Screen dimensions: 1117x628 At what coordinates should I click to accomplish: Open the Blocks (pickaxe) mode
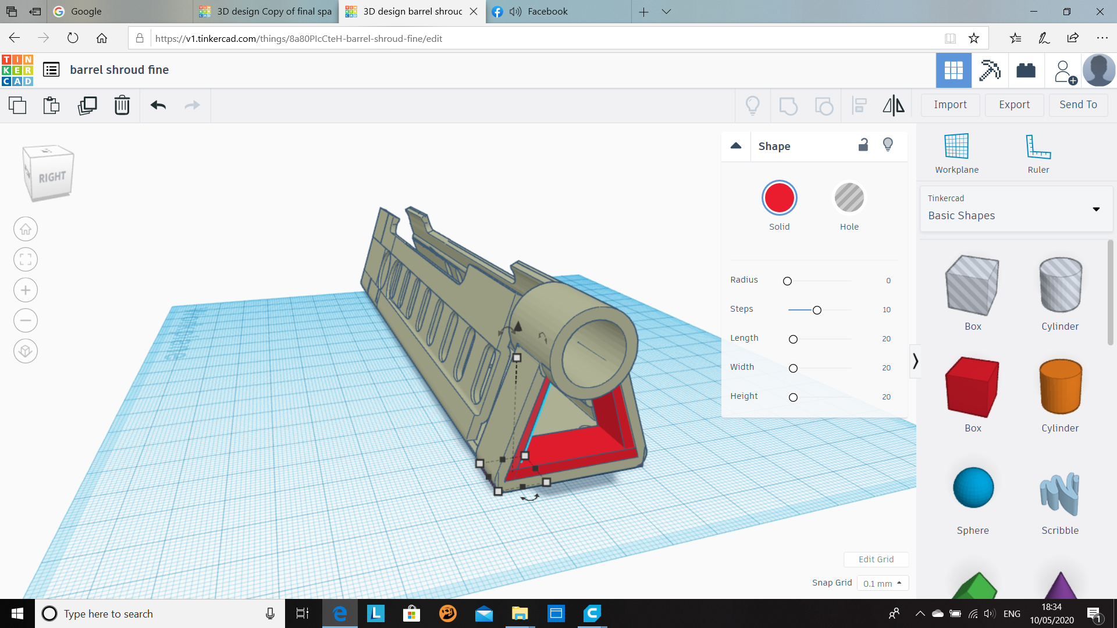990,70
